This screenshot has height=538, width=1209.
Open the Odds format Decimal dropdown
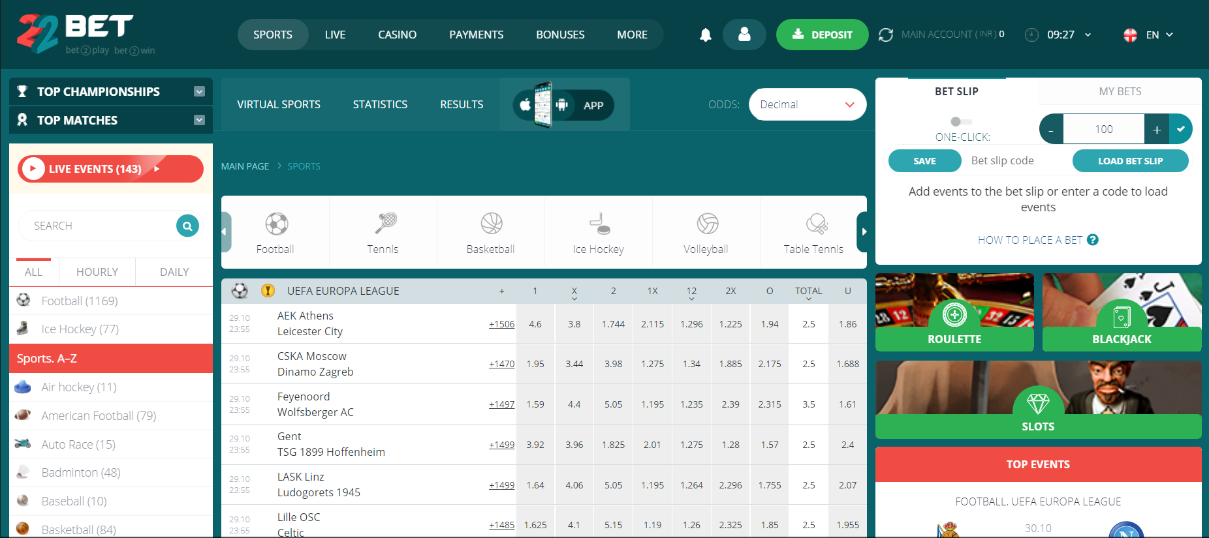[807, 105]
